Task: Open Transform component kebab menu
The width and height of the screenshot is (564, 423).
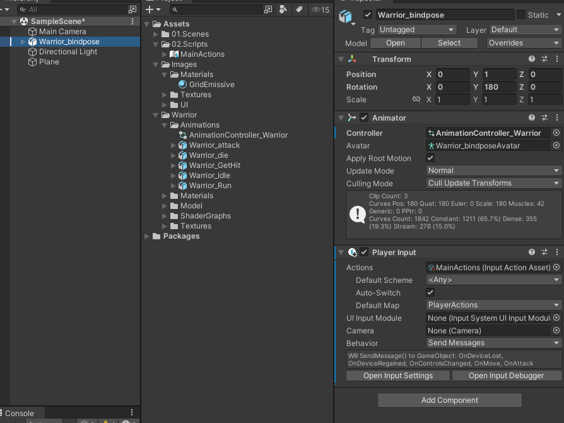Action: [557, 59]
